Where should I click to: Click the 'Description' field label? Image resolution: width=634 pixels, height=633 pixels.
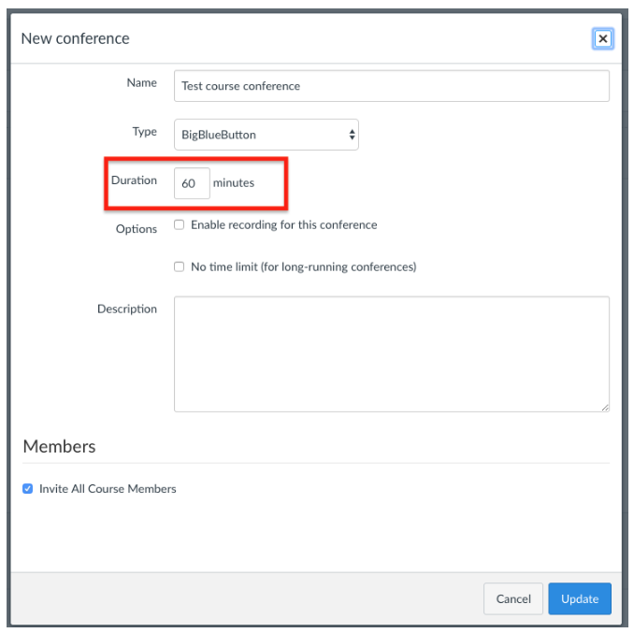point(127,309)
